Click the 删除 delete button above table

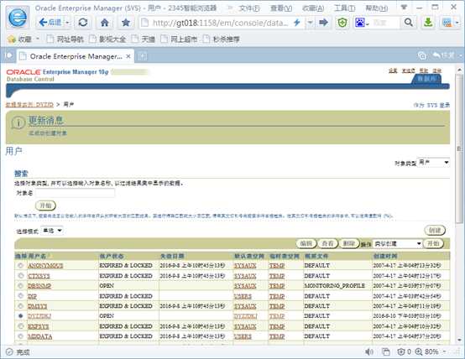click(x=349, y=244)
